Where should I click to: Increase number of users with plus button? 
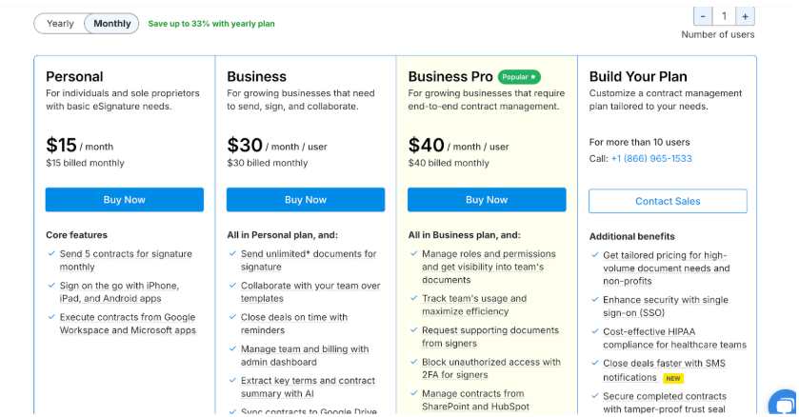[745, 16]
